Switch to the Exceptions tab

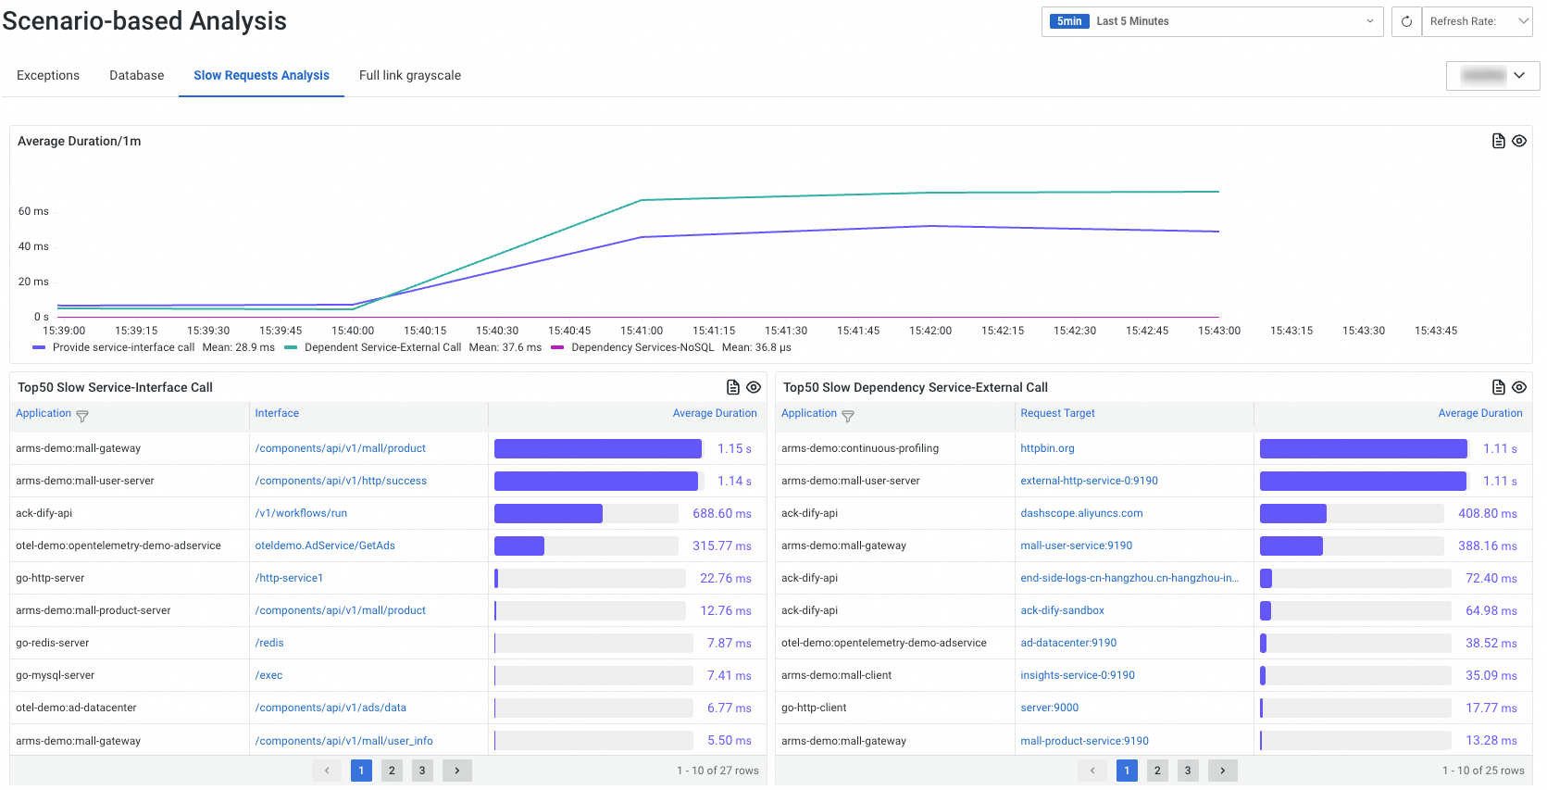coord(48,76)
